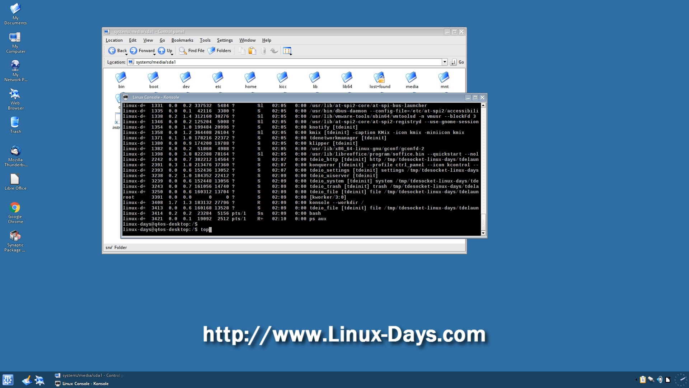Open the mnt folder
Image resolution: width=689 pixels, height=388 pixels.
444,80
